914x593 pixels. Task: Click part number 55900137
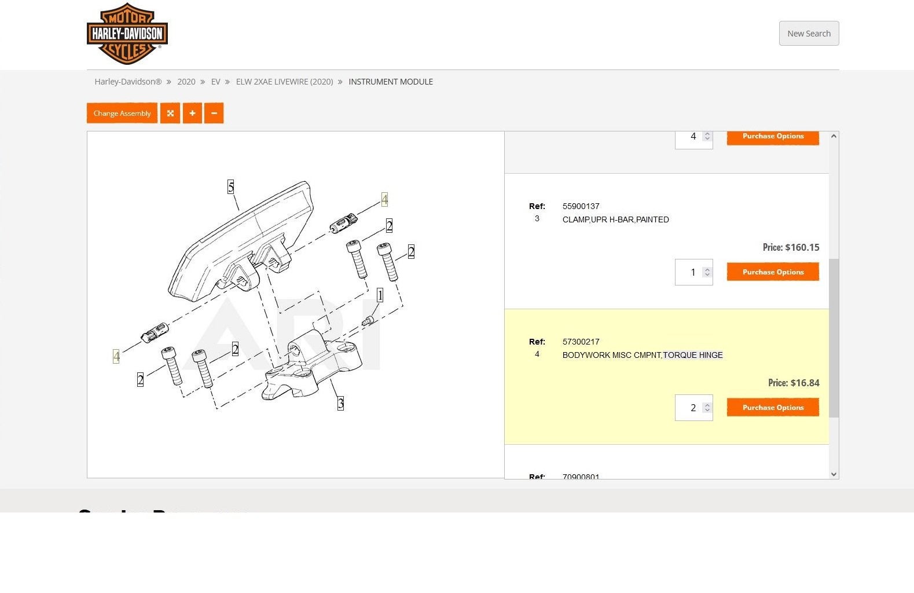tap(581, 206)
